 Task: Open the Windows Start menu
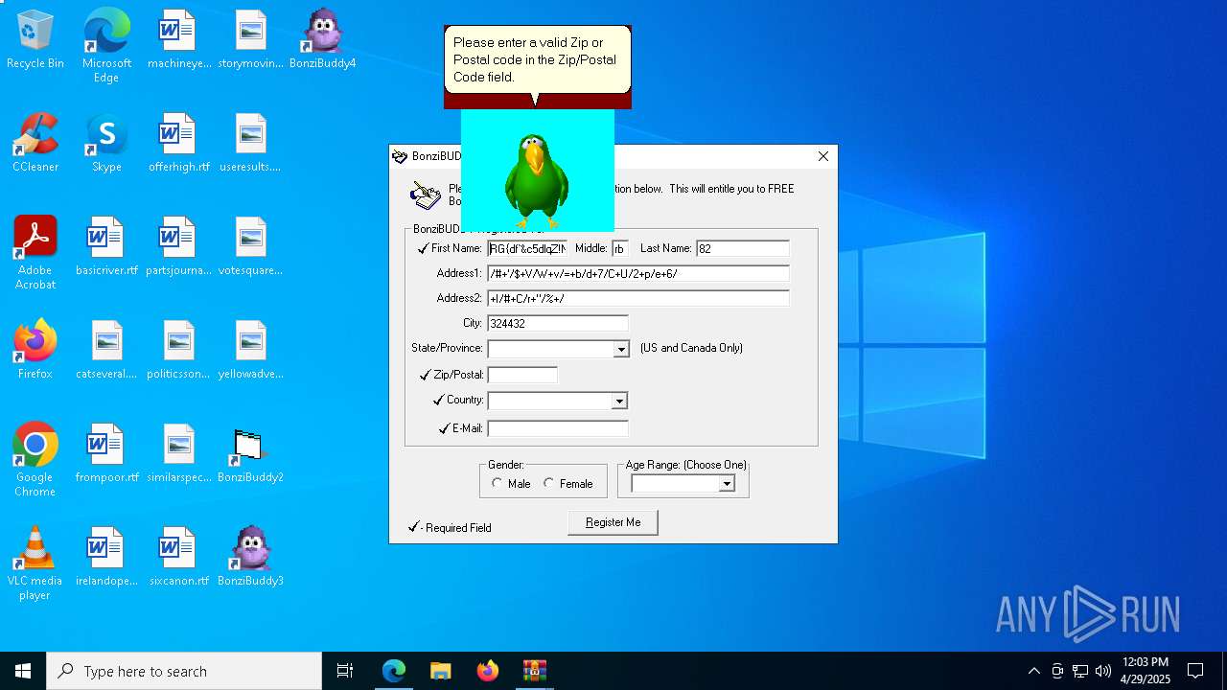pos(23,671)
